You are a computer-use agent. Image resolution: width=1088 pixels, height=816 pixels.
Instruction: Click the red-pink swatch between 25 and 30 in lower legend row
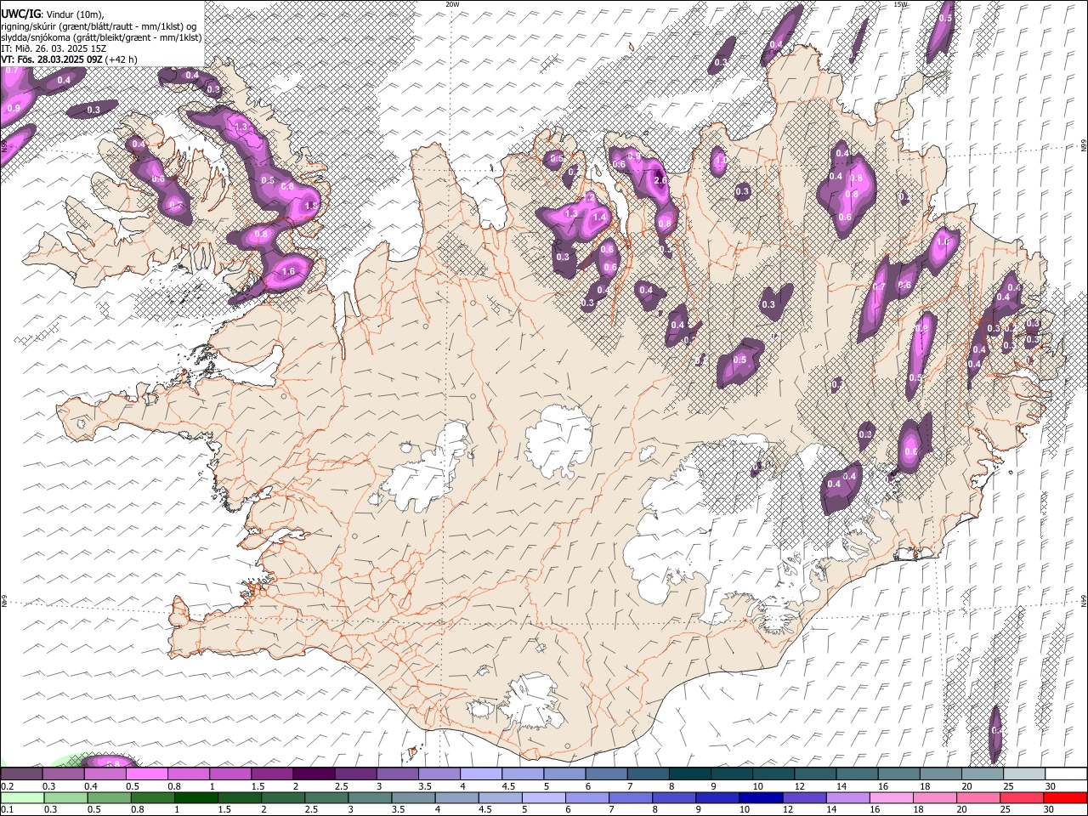pos(1022,797)
